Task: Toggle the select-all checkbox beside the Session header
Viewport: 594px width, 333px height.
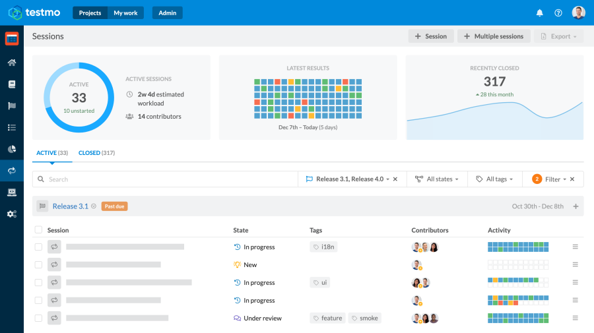Action: (x=38, y=229)
